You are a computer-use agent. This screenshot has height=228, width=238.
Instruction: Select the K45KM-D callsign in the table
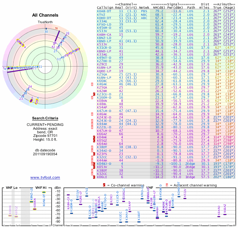tap(104, 28)
